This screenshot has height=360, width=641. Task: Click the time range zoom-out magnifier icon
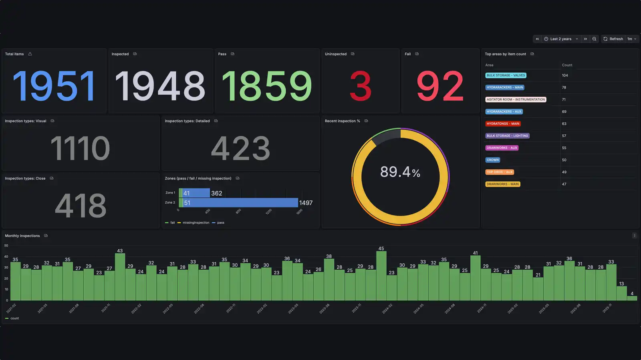click(x=594, y=38)
